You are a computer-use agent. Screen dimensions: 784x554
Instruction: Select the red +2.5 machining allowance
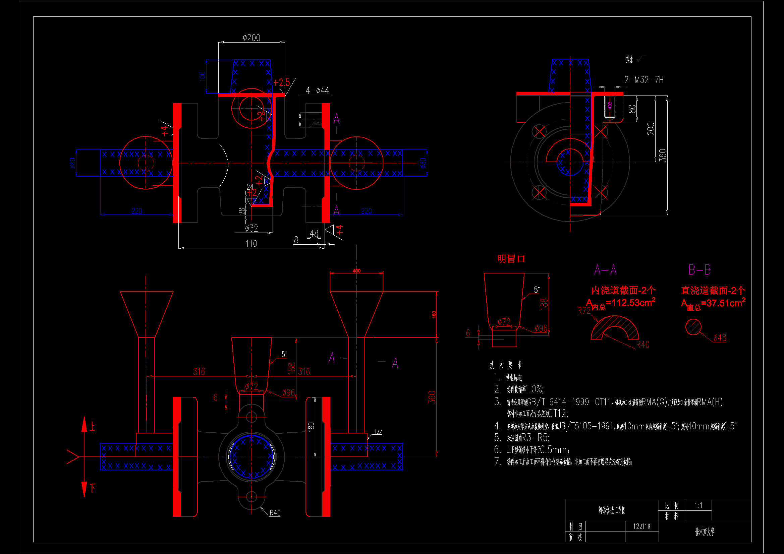click(x=281, y=82)
